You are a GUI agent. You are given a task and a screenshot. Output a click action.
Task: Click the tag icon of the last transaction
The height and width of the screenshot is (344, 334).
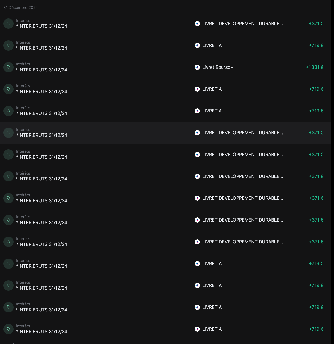click(x=8, y=329)
